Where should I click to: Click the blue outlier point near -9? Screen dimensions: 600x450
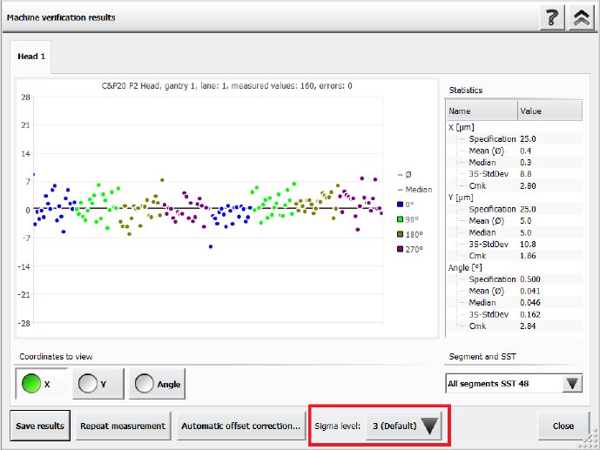[211, 246]
